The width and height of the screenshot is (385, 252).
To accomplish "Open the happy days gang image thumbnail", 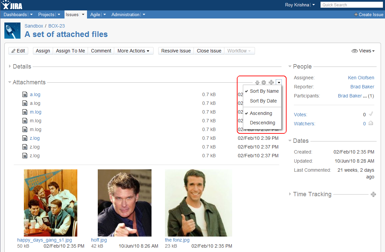I will point(51,203).
